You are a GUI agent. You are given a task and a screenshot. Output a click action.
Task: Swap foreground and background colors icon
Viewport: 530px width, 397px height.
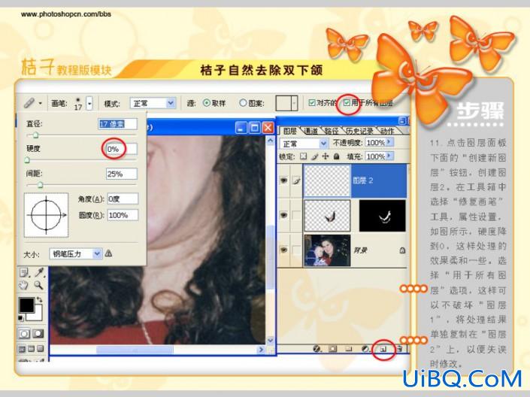pyautogui.click(x=40, y=299)
